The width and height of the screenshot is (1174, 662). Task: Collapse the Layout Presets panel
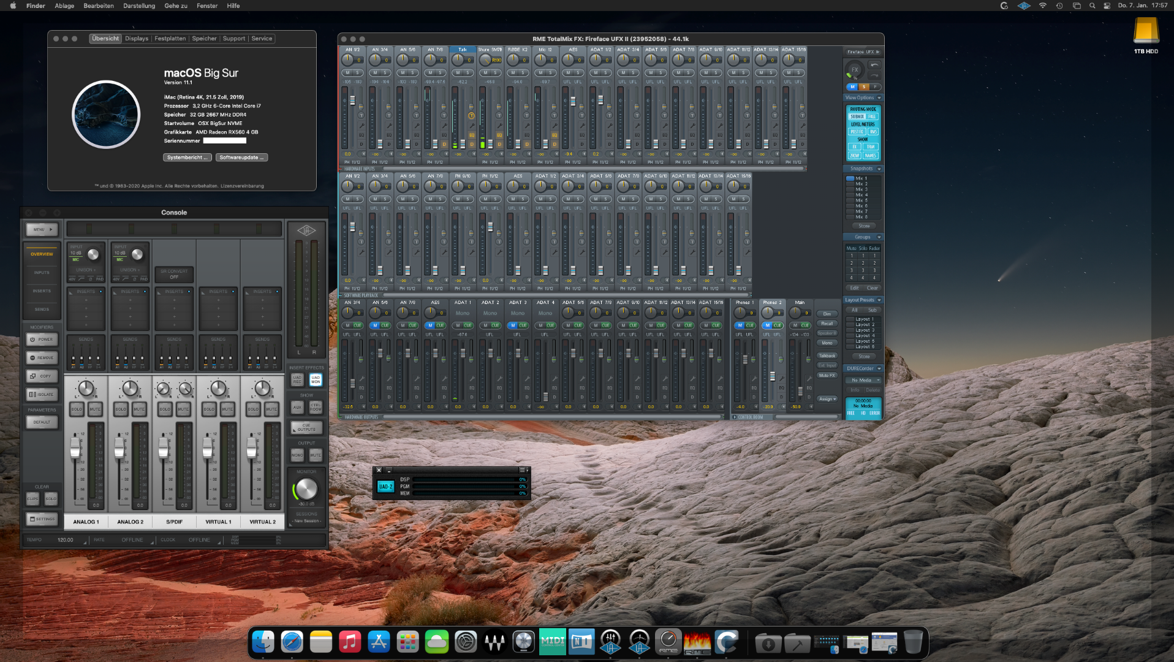[x=879, y=300]
